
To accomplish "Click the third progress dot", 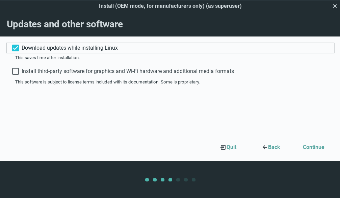I will tap(162, 180).
